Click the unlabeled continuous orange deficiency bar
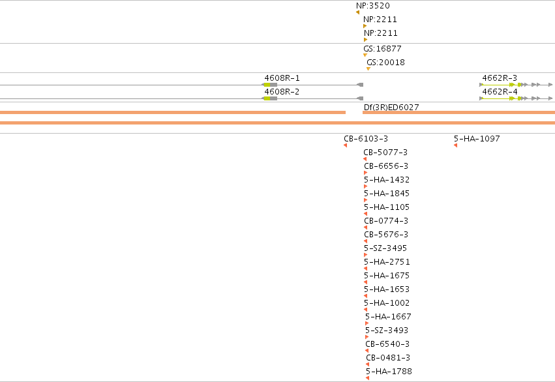 tap(278, 123)
